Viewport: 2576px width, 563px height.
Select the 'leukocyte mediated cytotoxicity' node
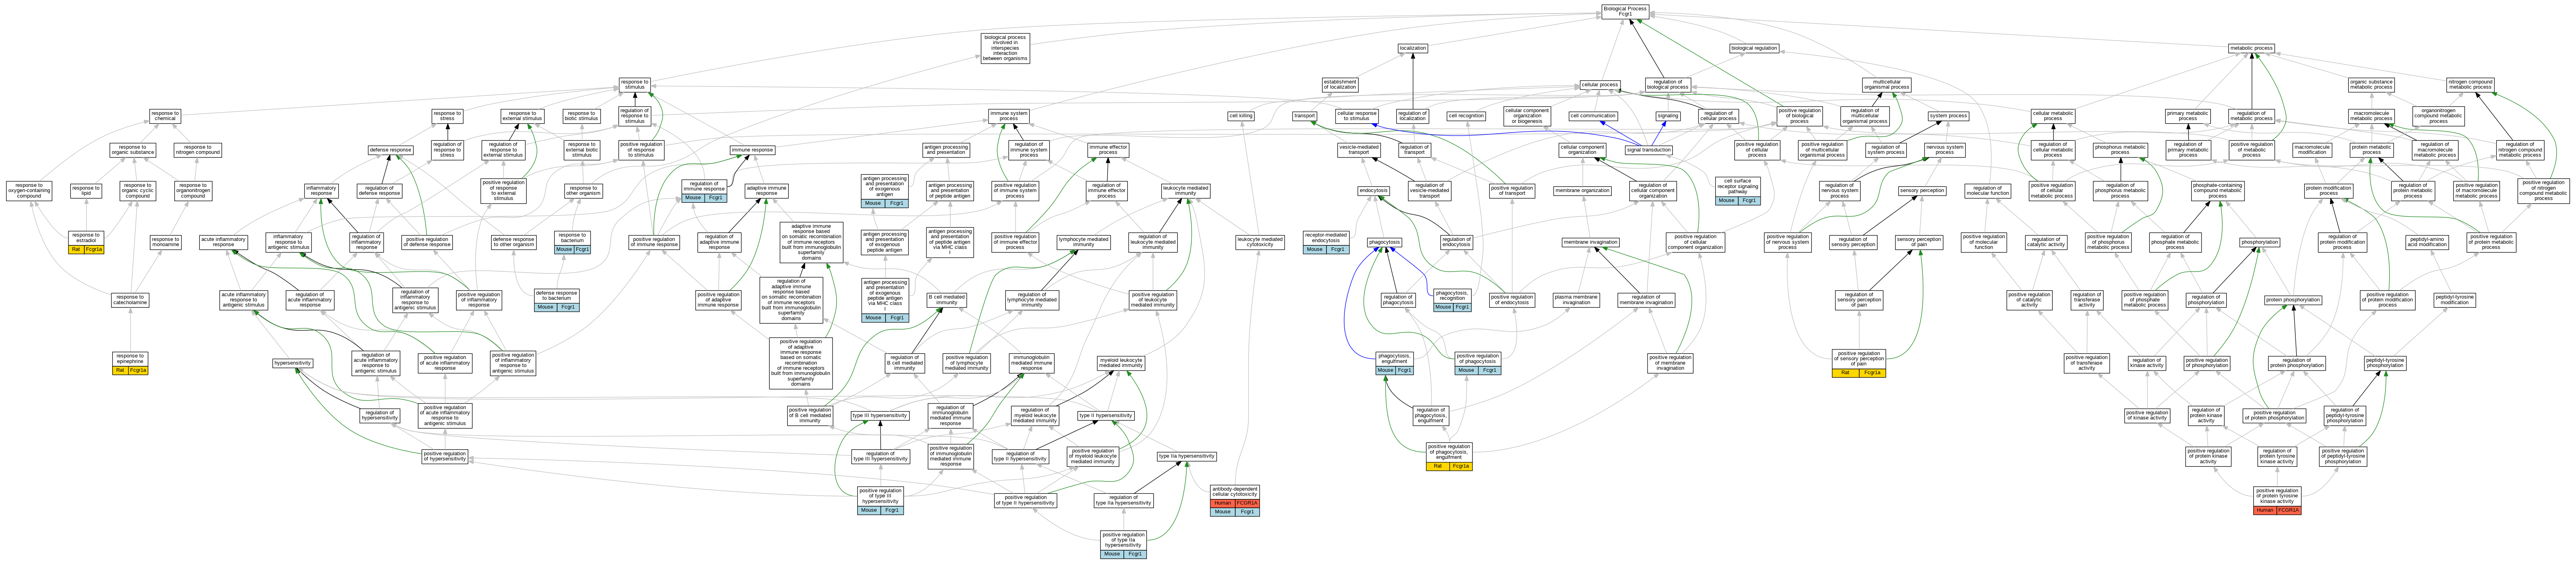(x=1259, y=243)
